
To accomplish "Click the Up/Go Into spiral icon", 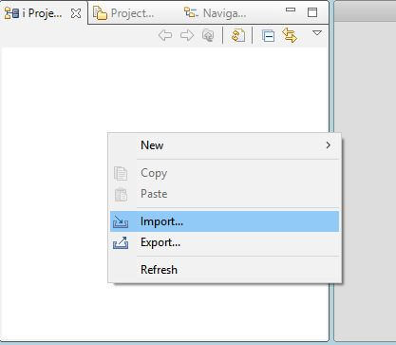I will 208,35.
